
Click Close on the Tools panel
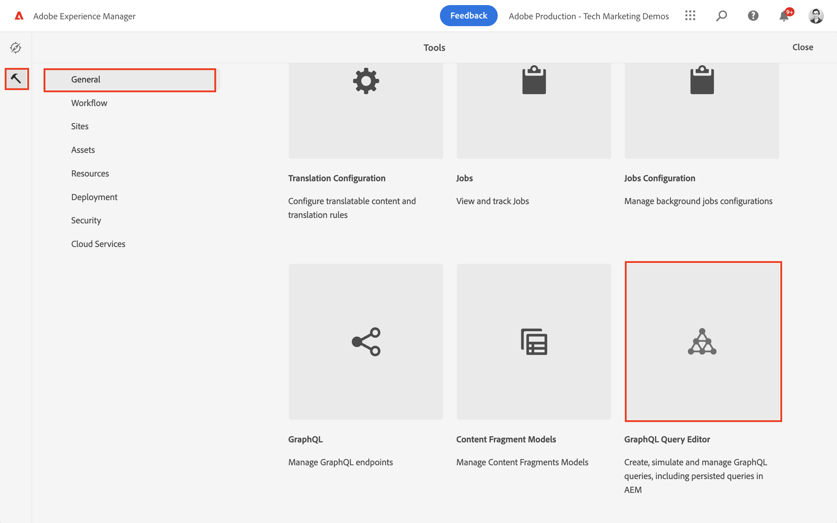802,47
